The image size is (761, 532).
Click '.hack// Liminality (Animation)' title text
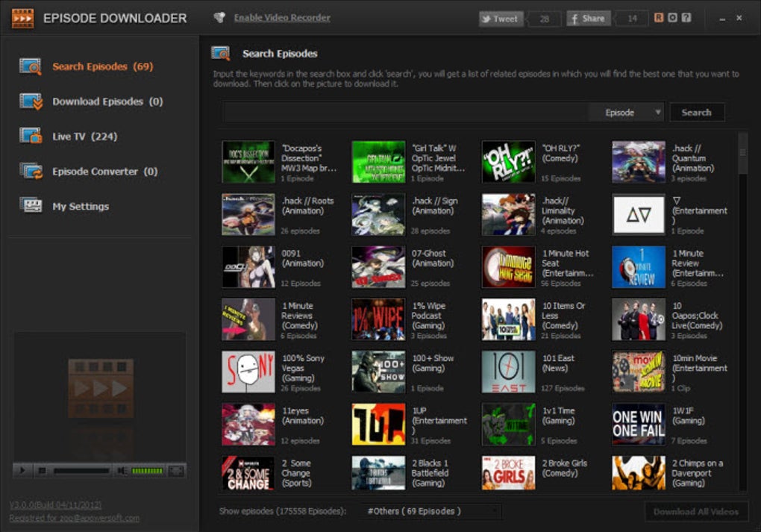click(x=563, y=210)
